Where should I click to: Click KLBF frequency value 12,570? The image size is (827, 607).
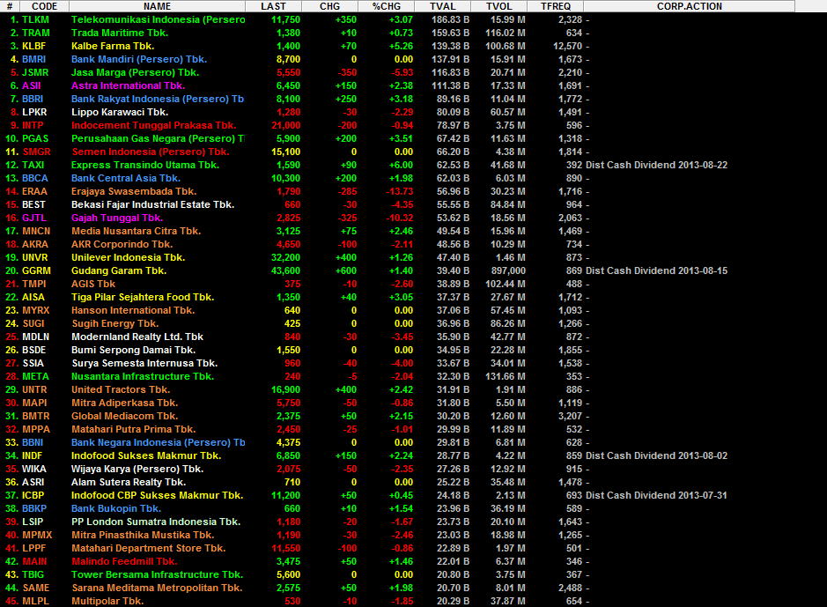pos(567,46)
